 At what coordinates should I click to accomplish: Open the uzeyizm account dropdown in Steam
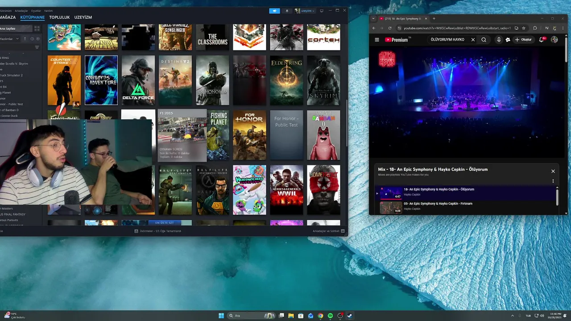[x=305, y=11]
